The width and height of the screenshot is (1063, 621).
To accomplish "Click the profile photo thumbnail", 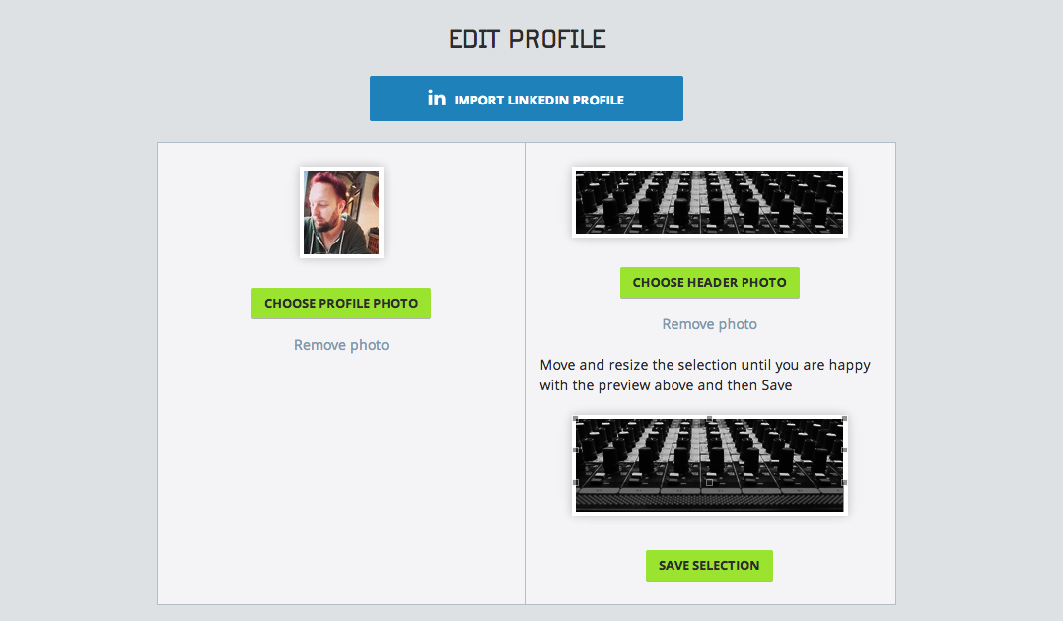I will point(341,212).
